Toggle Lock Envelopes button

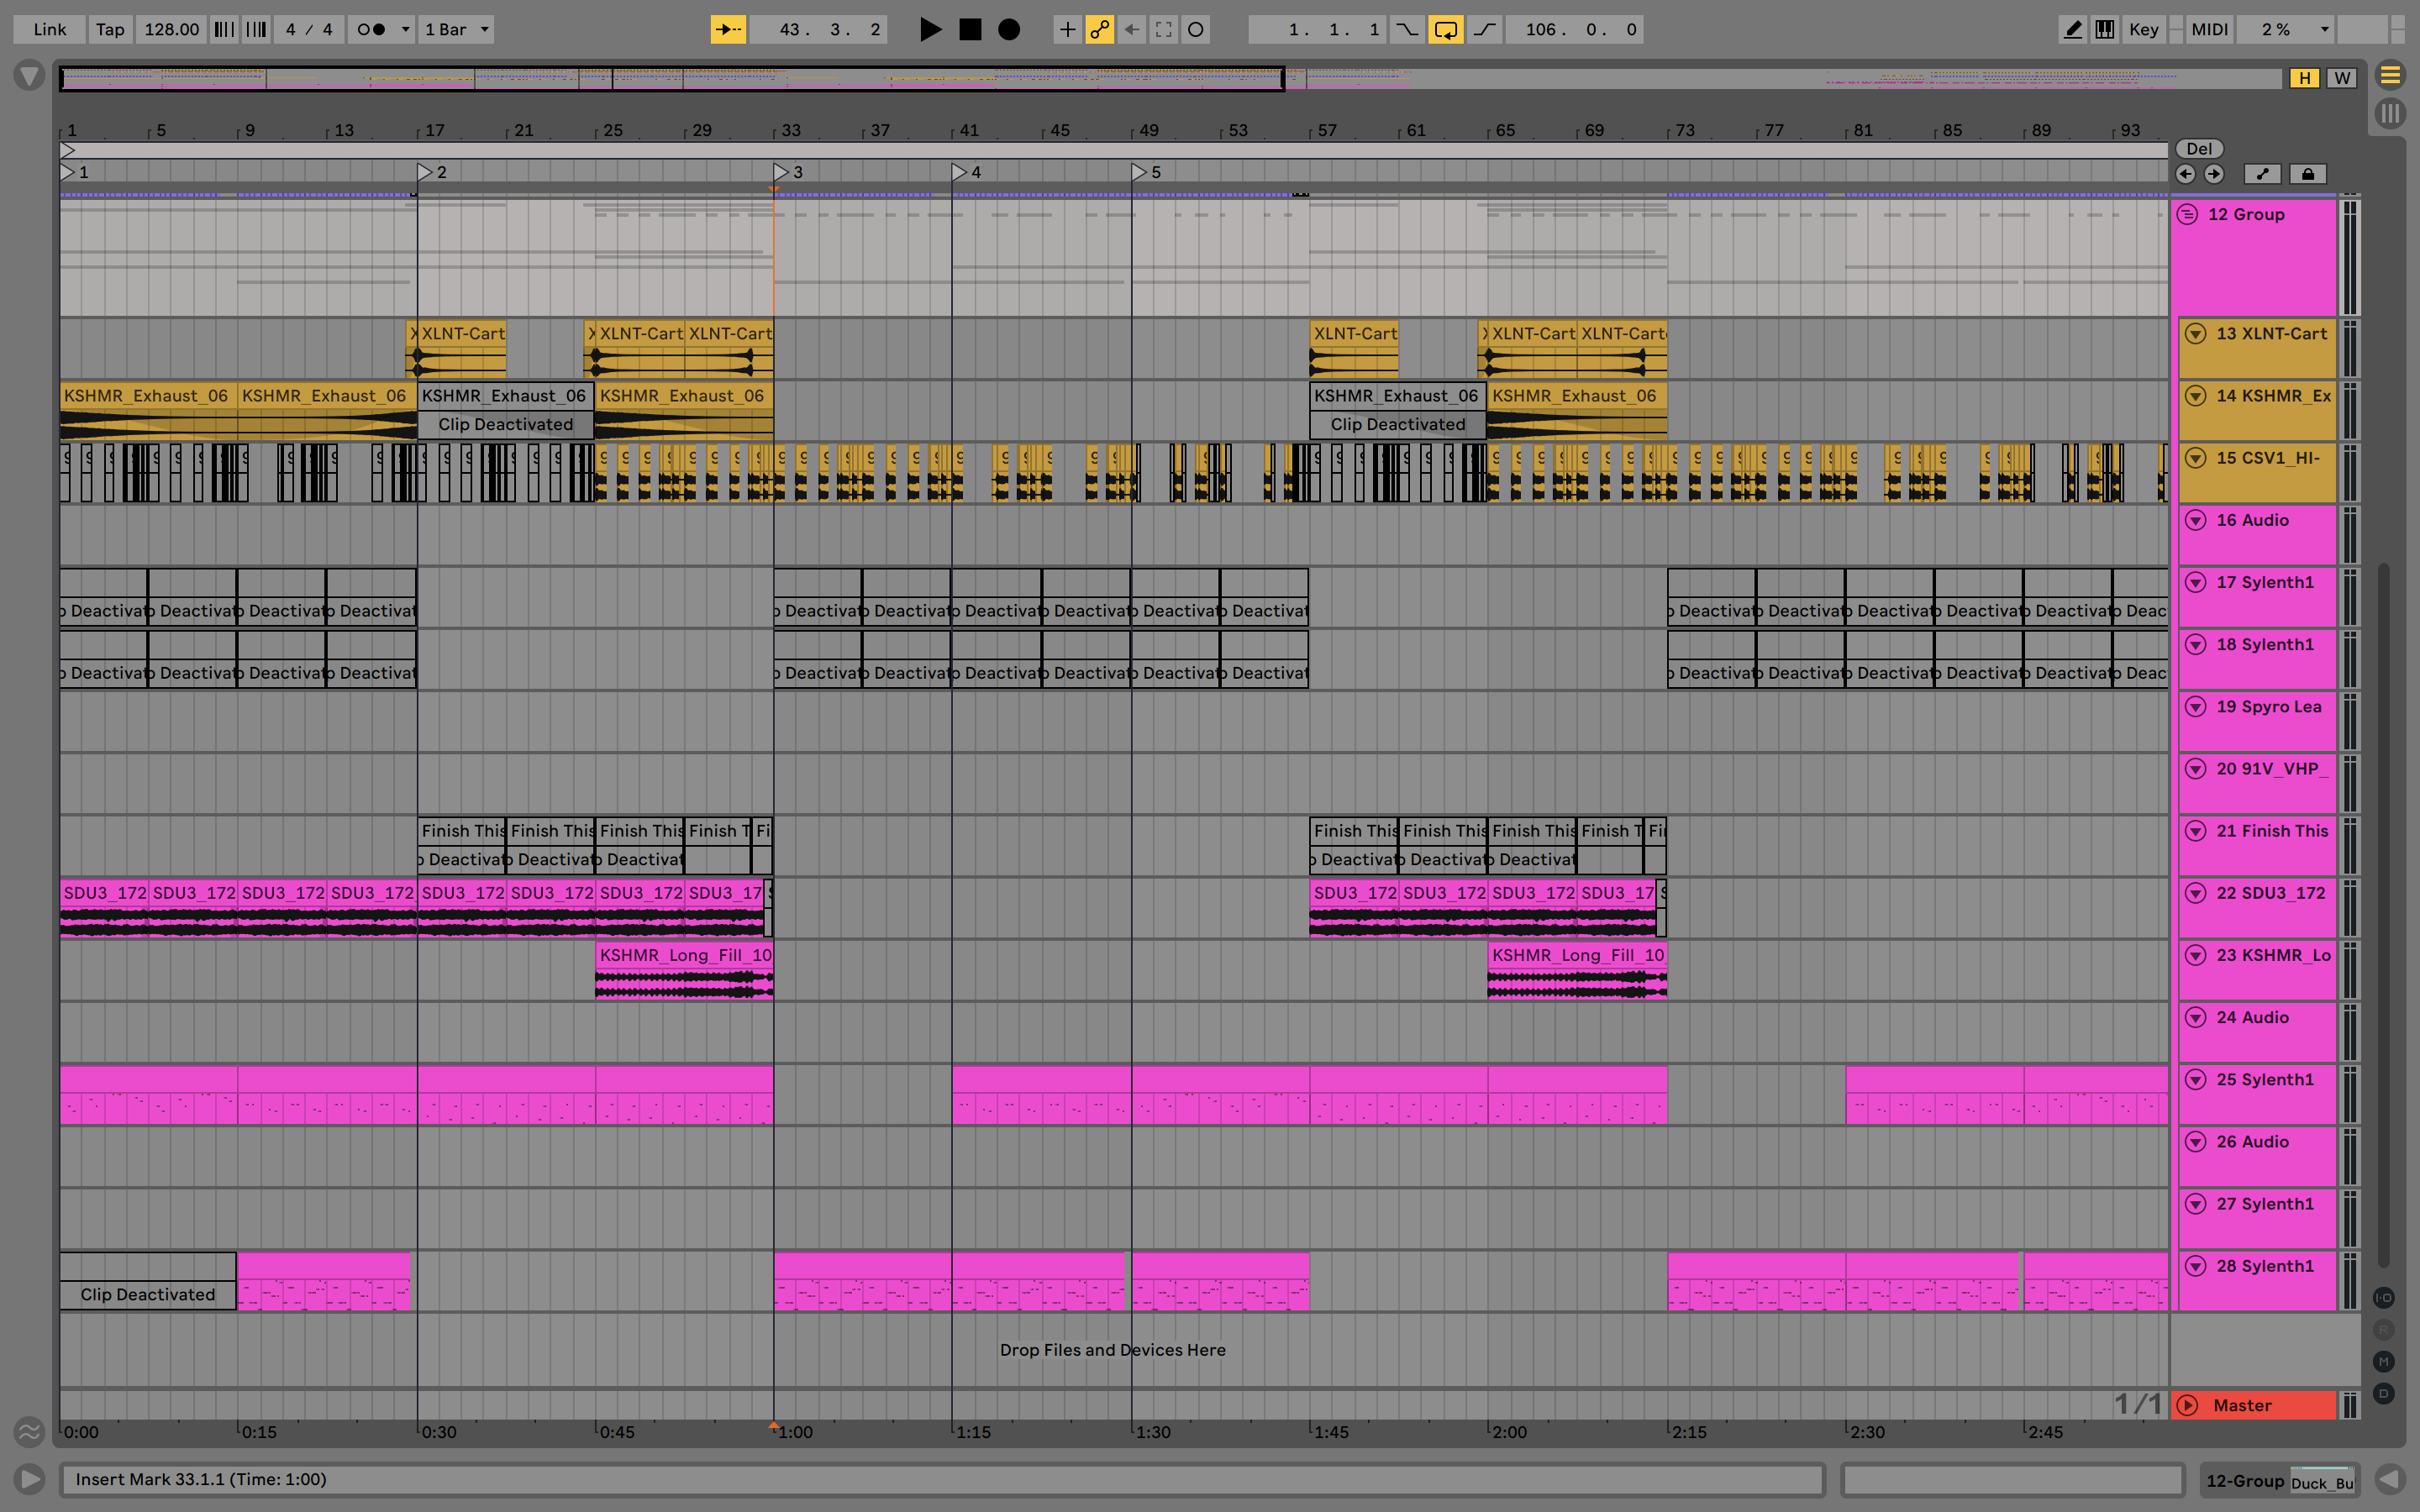click(2308, 174)
